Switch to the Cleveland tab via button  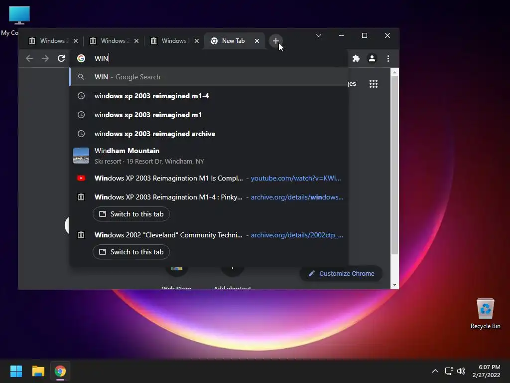tap(131, 252)
